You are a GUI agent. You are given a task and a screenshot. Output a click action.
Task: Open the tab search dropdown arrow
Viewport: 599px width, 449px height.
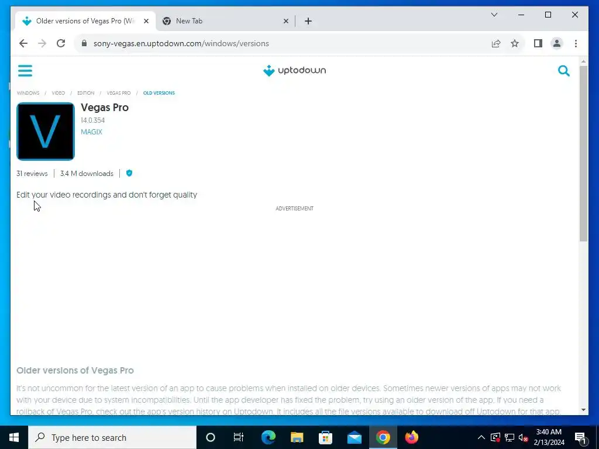(494, 15)
